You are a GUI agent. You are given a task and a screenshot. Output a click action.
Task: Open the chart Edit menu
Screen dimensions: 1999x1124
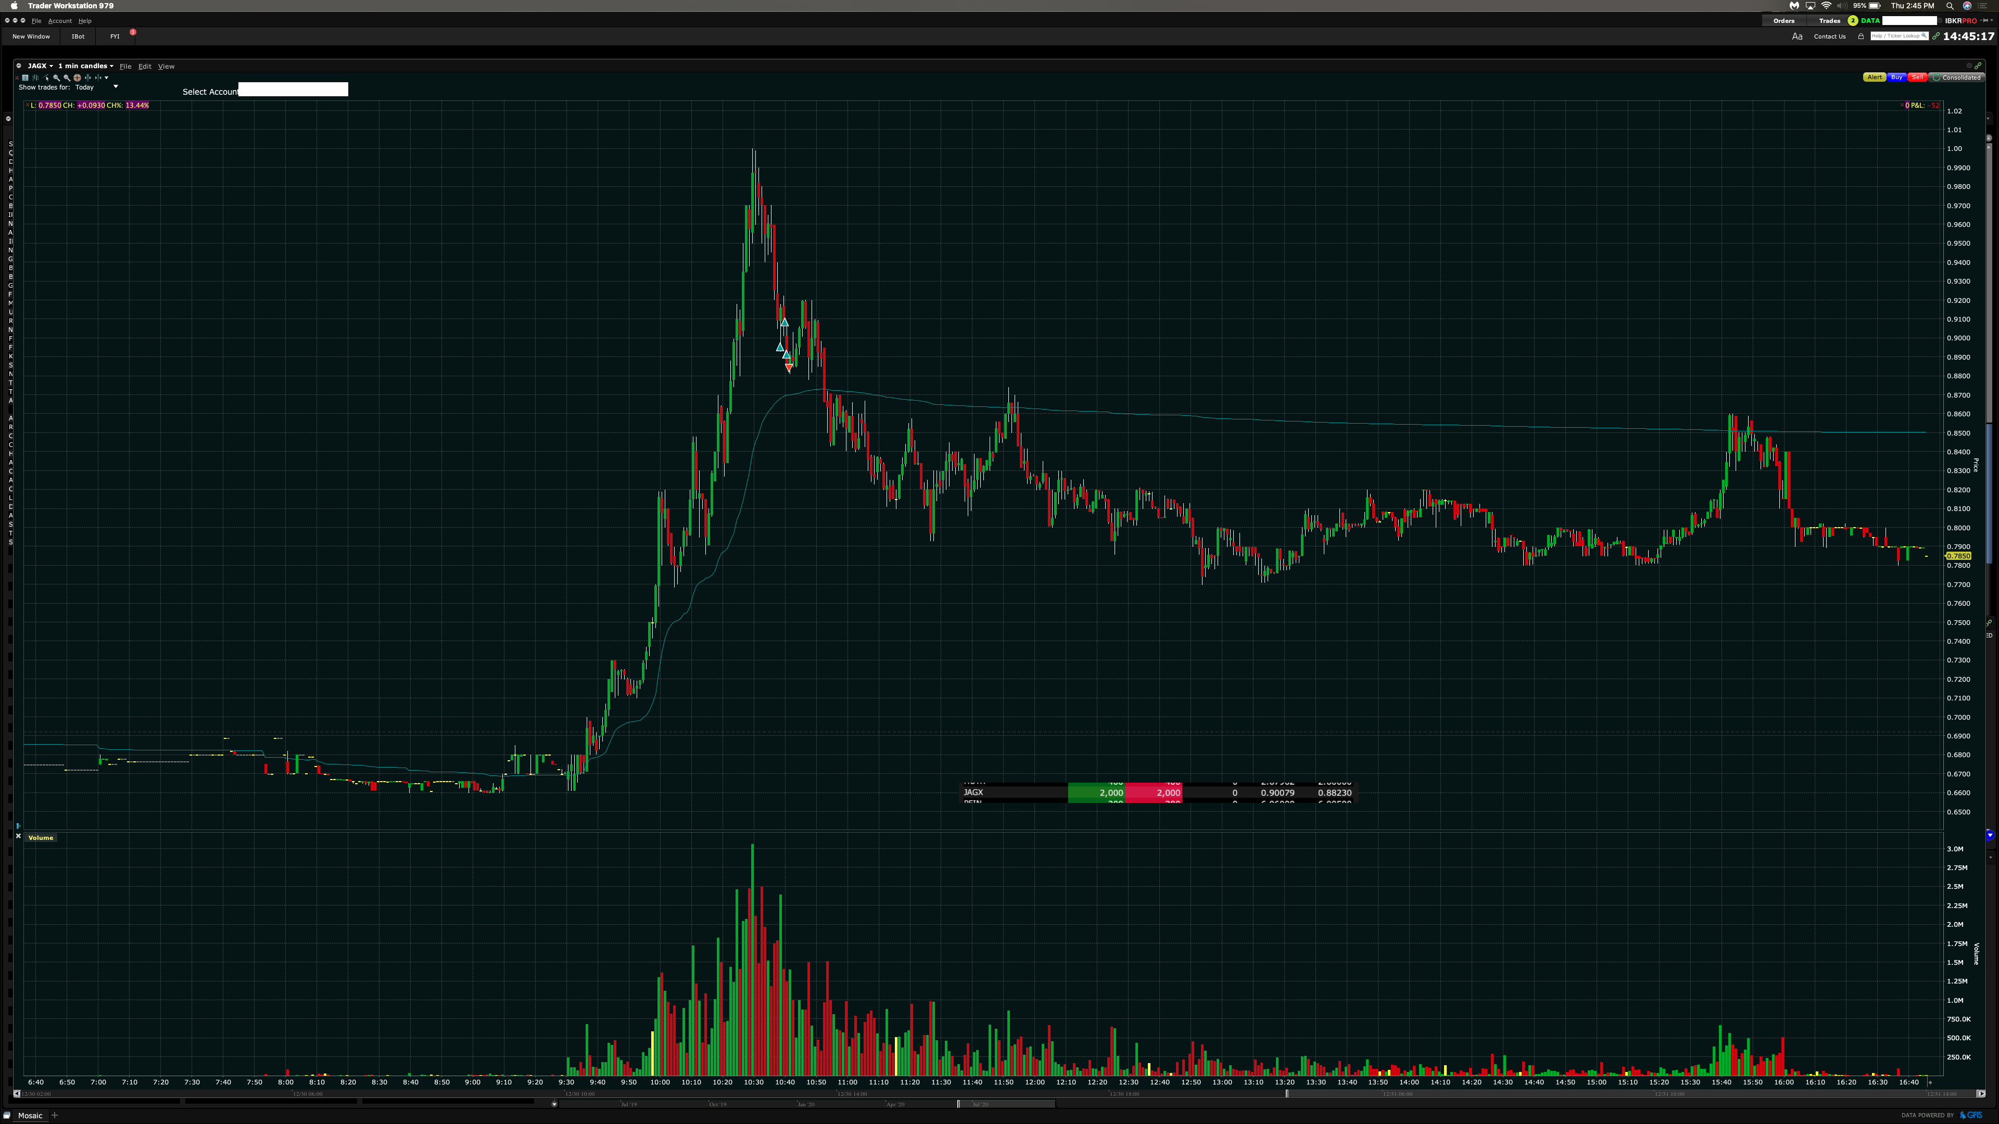[x=144, y=66]
